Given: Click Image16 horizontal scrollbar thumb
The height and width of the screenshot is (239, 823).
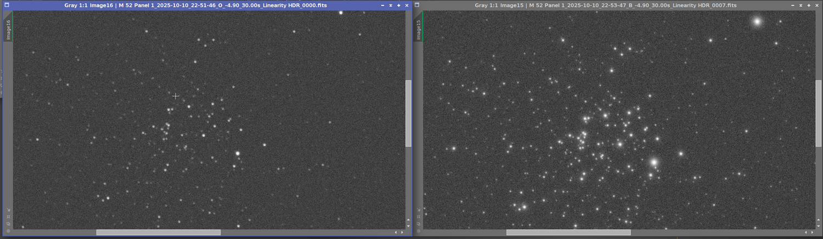Looking at the screenshot, I should [x=159, y=232].
